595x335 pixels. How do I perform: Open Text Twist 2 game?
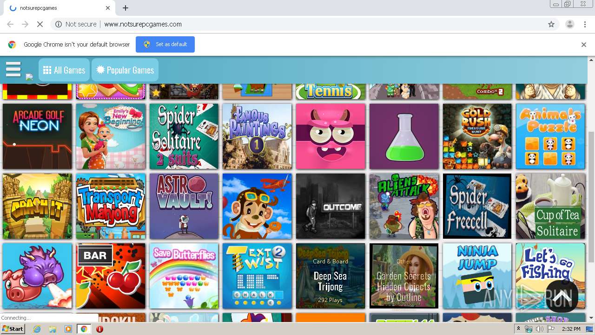tap(257, 276)
